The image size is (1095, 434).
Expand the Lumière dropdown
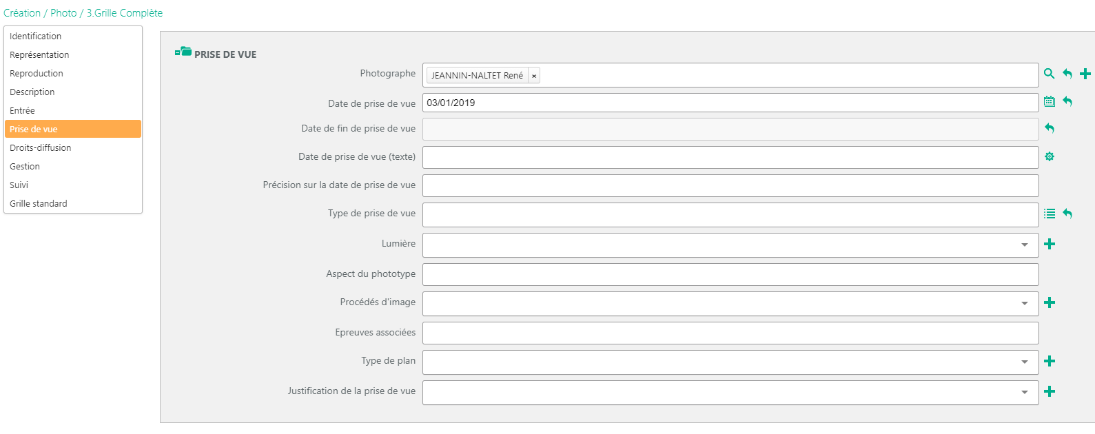[x=1024, y=245]
